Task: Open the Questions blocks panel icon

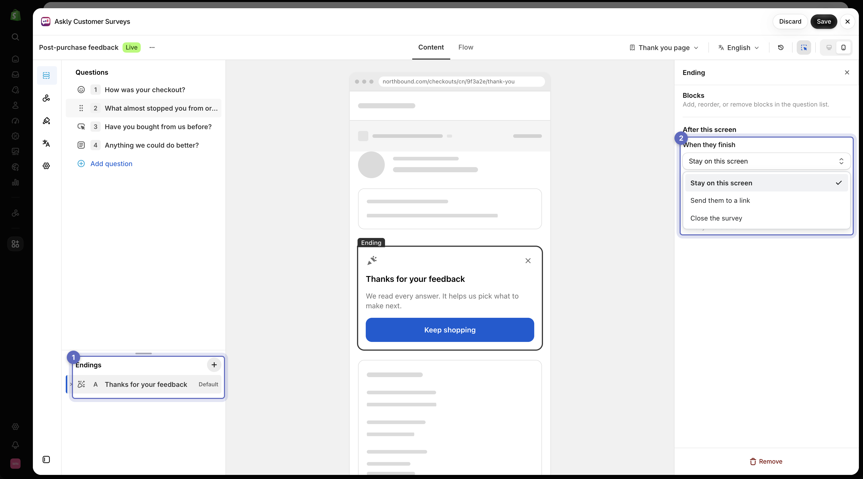Action: [46, 75]
